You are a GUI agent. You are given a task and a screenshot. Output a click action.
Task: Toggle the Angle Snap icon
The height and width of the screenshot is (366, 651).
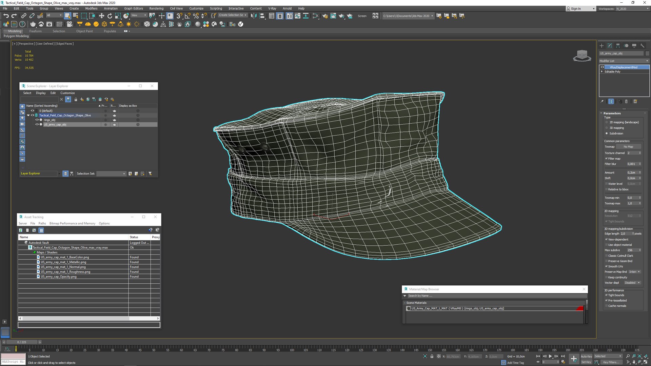click(187, 16)
